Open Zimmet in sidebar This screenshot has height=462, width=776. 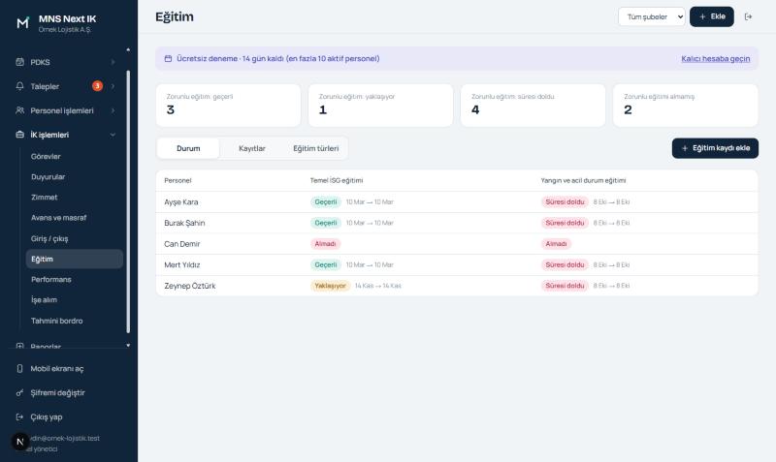(75, 198)
